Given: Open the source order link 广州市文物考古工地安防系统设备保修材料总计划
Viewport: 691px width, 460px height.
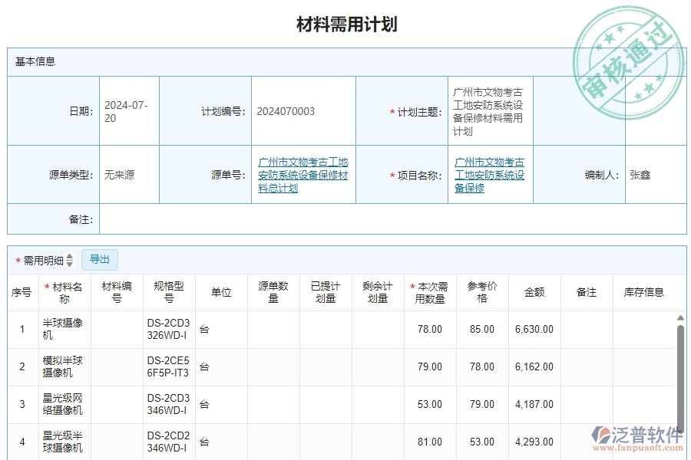Looking at the screenshot, I should [x=302, y=174].
